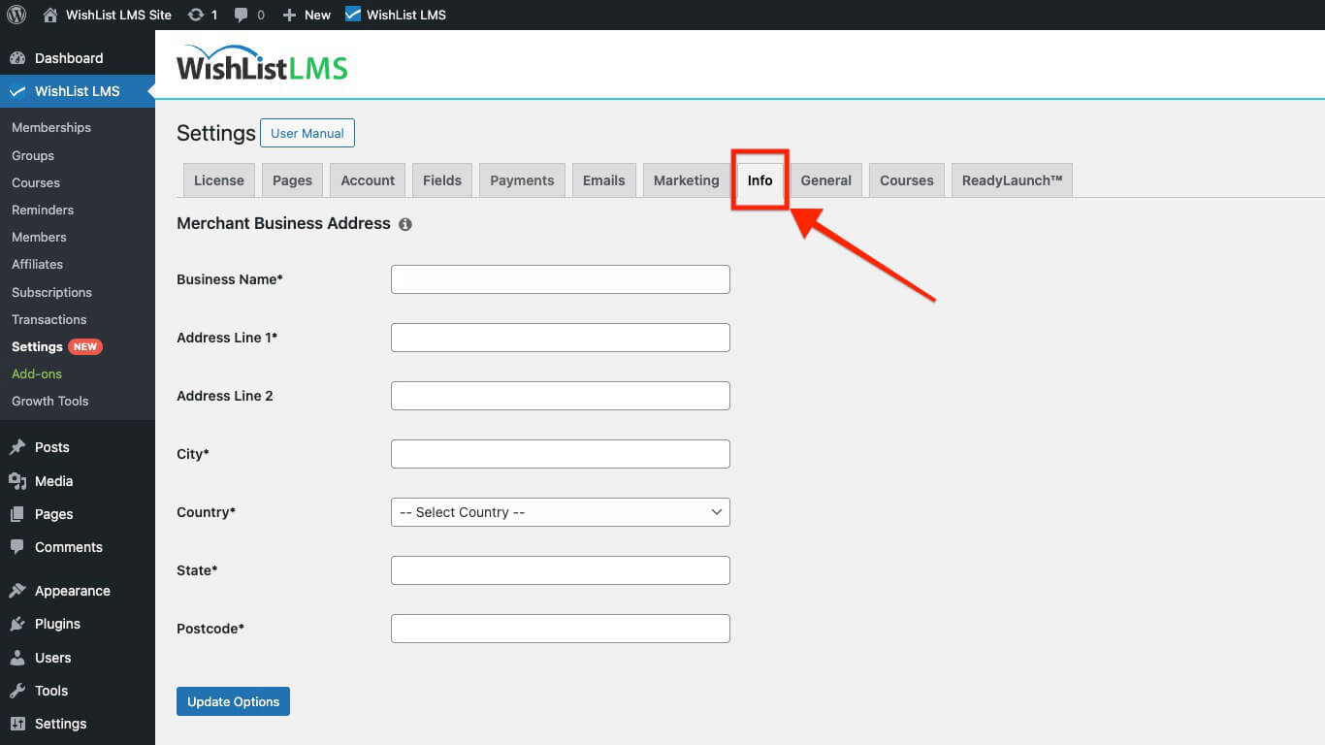This screenshot has height=745, width=1325.
Task: Click inside the Business Name input field
Action: click(560, 278)
